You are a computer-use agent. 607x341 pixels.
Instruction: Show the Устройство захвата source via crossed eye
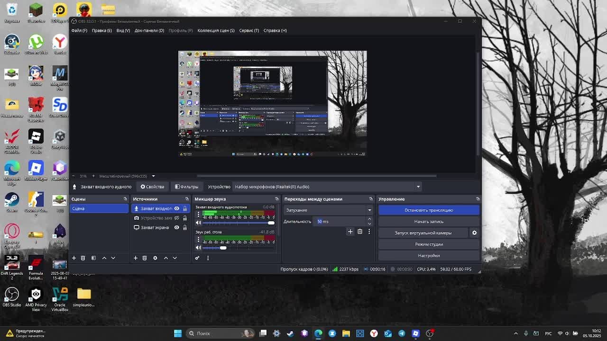pyautogui.click(x=176, y=218)
